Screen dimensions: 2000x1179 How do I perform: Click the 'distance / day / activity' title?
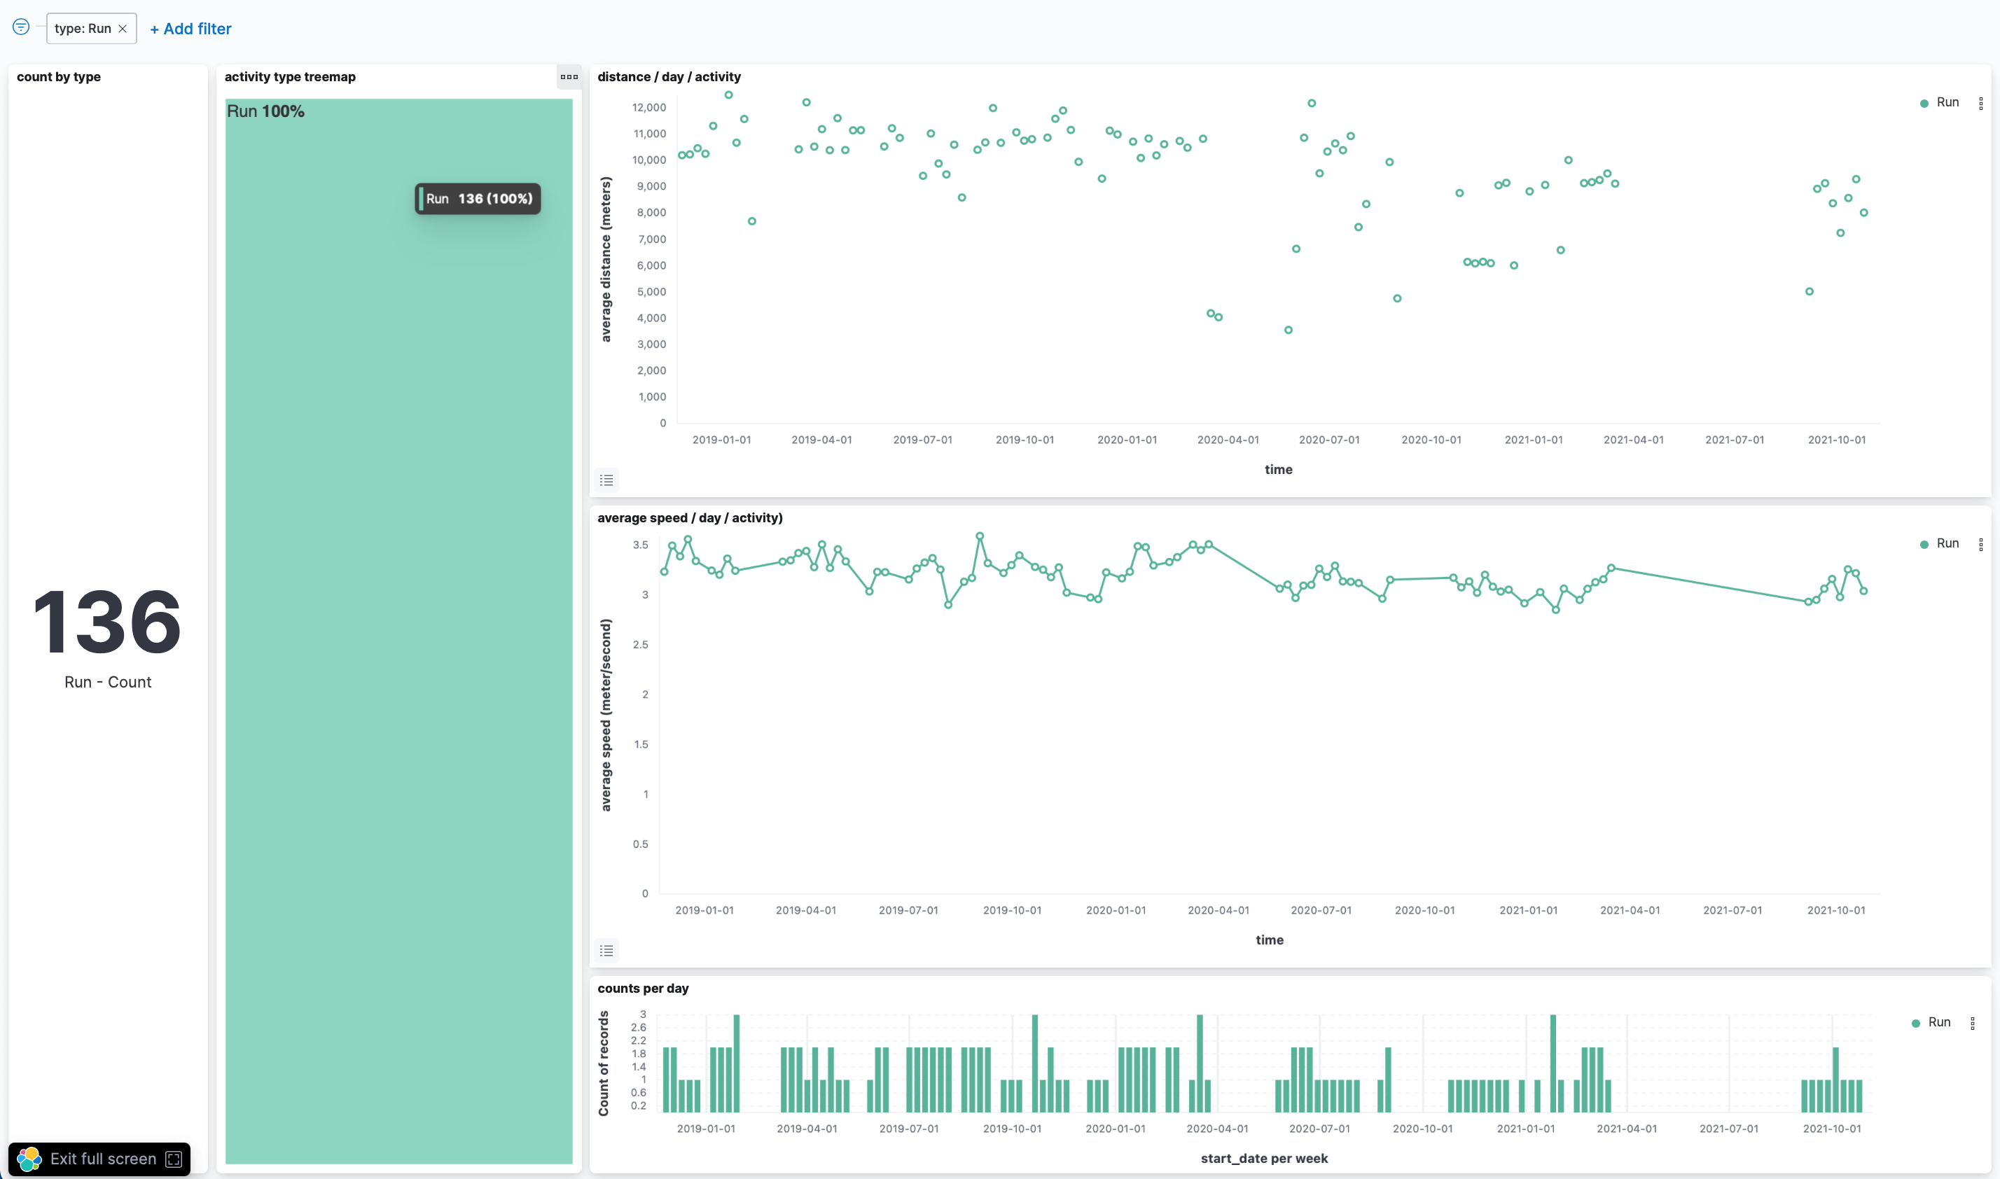[x=669, y=77]
